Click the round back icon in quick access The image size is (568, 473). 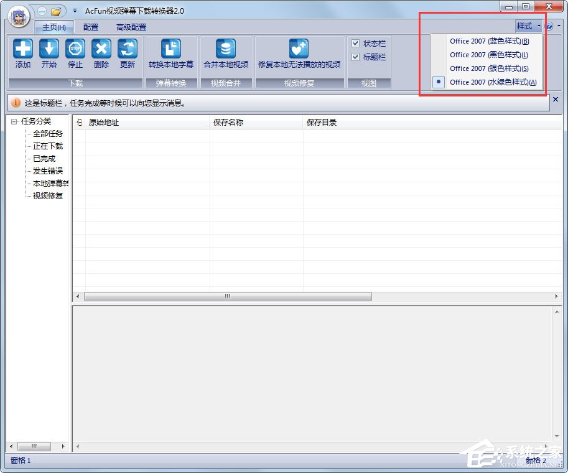click(x=42, y=11)
